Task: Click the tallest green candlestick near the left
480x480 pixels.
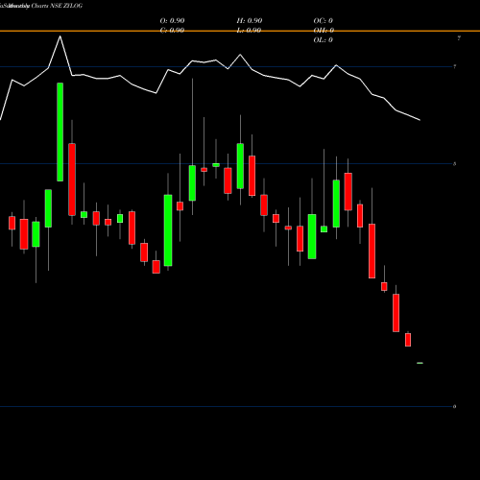Action: tap(60, 132)
